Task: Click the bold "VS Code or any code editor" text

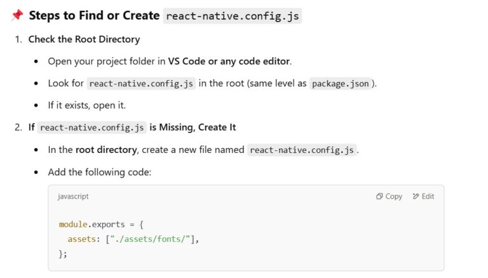Action: [229, 62]
